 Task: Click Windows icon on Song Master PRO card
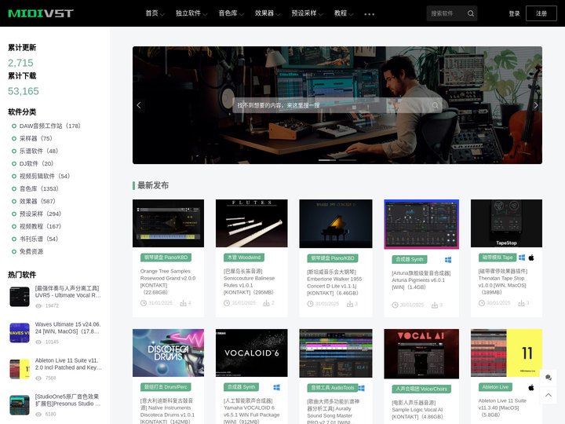[x=362, y=388]
